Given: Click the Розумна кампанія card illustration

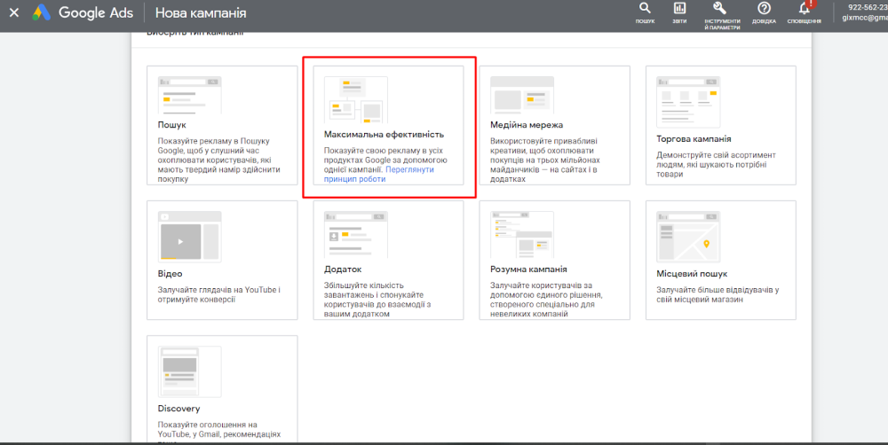Looking at the screenshot, I should 522,235.
